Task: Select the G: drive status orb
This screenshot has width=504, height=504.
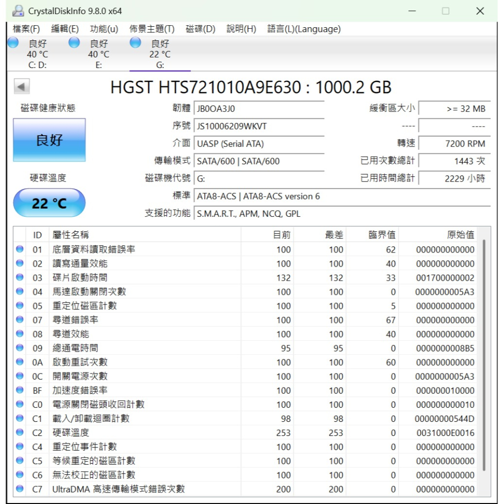Action: click(135, 42)
